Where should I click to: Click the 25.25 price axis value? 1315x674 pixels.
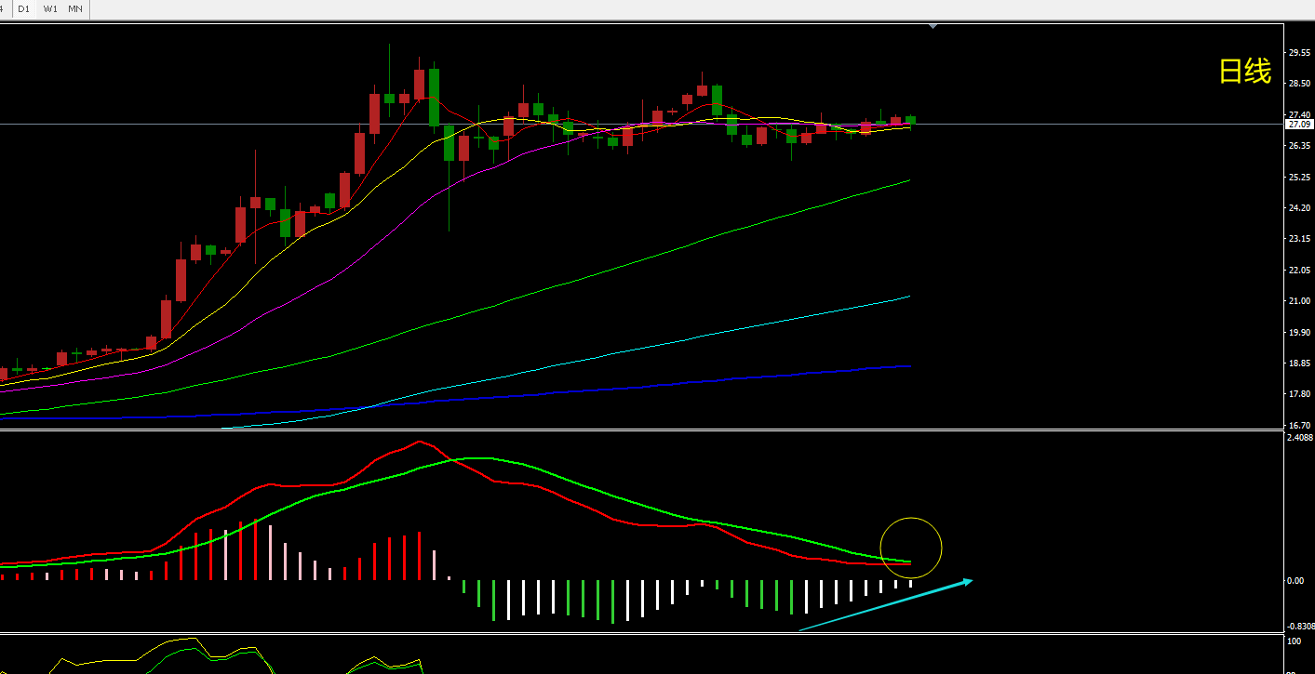pyautogui.click(x=1299, y=177)
